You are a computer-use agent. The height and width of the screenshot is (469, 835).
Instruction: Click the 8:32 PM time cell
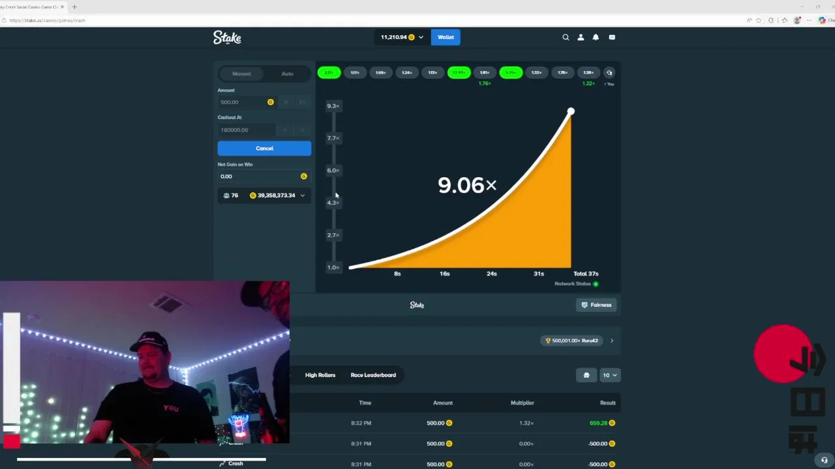(361, 423)
